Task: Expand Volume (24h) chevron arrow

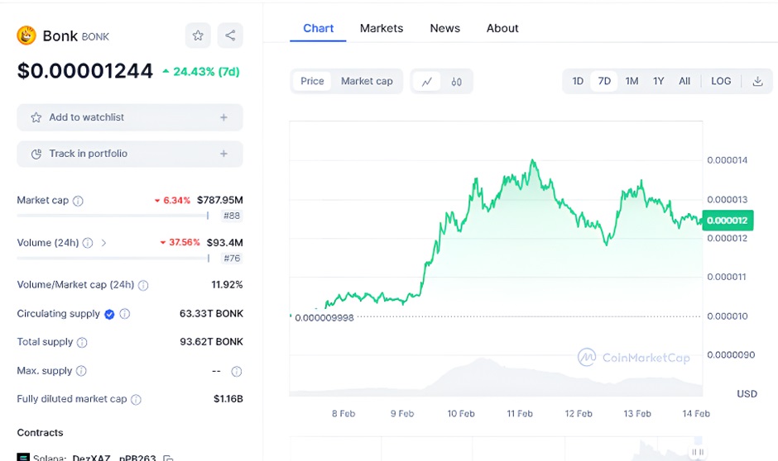Action: coord(103,243)
